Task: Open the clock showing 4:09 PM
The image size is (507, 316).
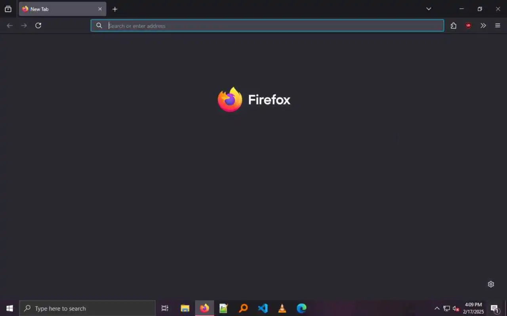Action: point(473,308)
